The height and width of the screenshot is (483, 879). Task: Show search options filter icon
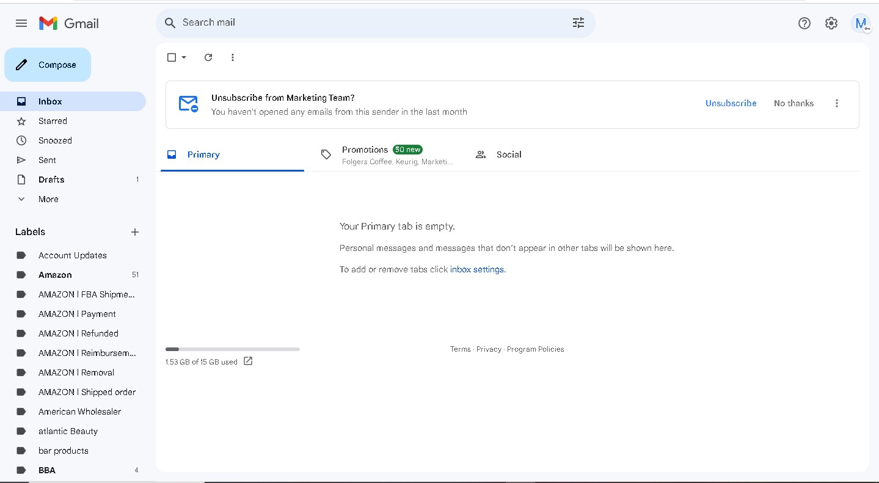[578, 23]
